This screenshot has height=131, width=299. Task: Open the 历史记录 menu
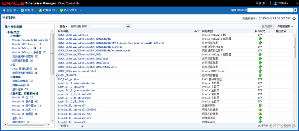click(71, 10)
